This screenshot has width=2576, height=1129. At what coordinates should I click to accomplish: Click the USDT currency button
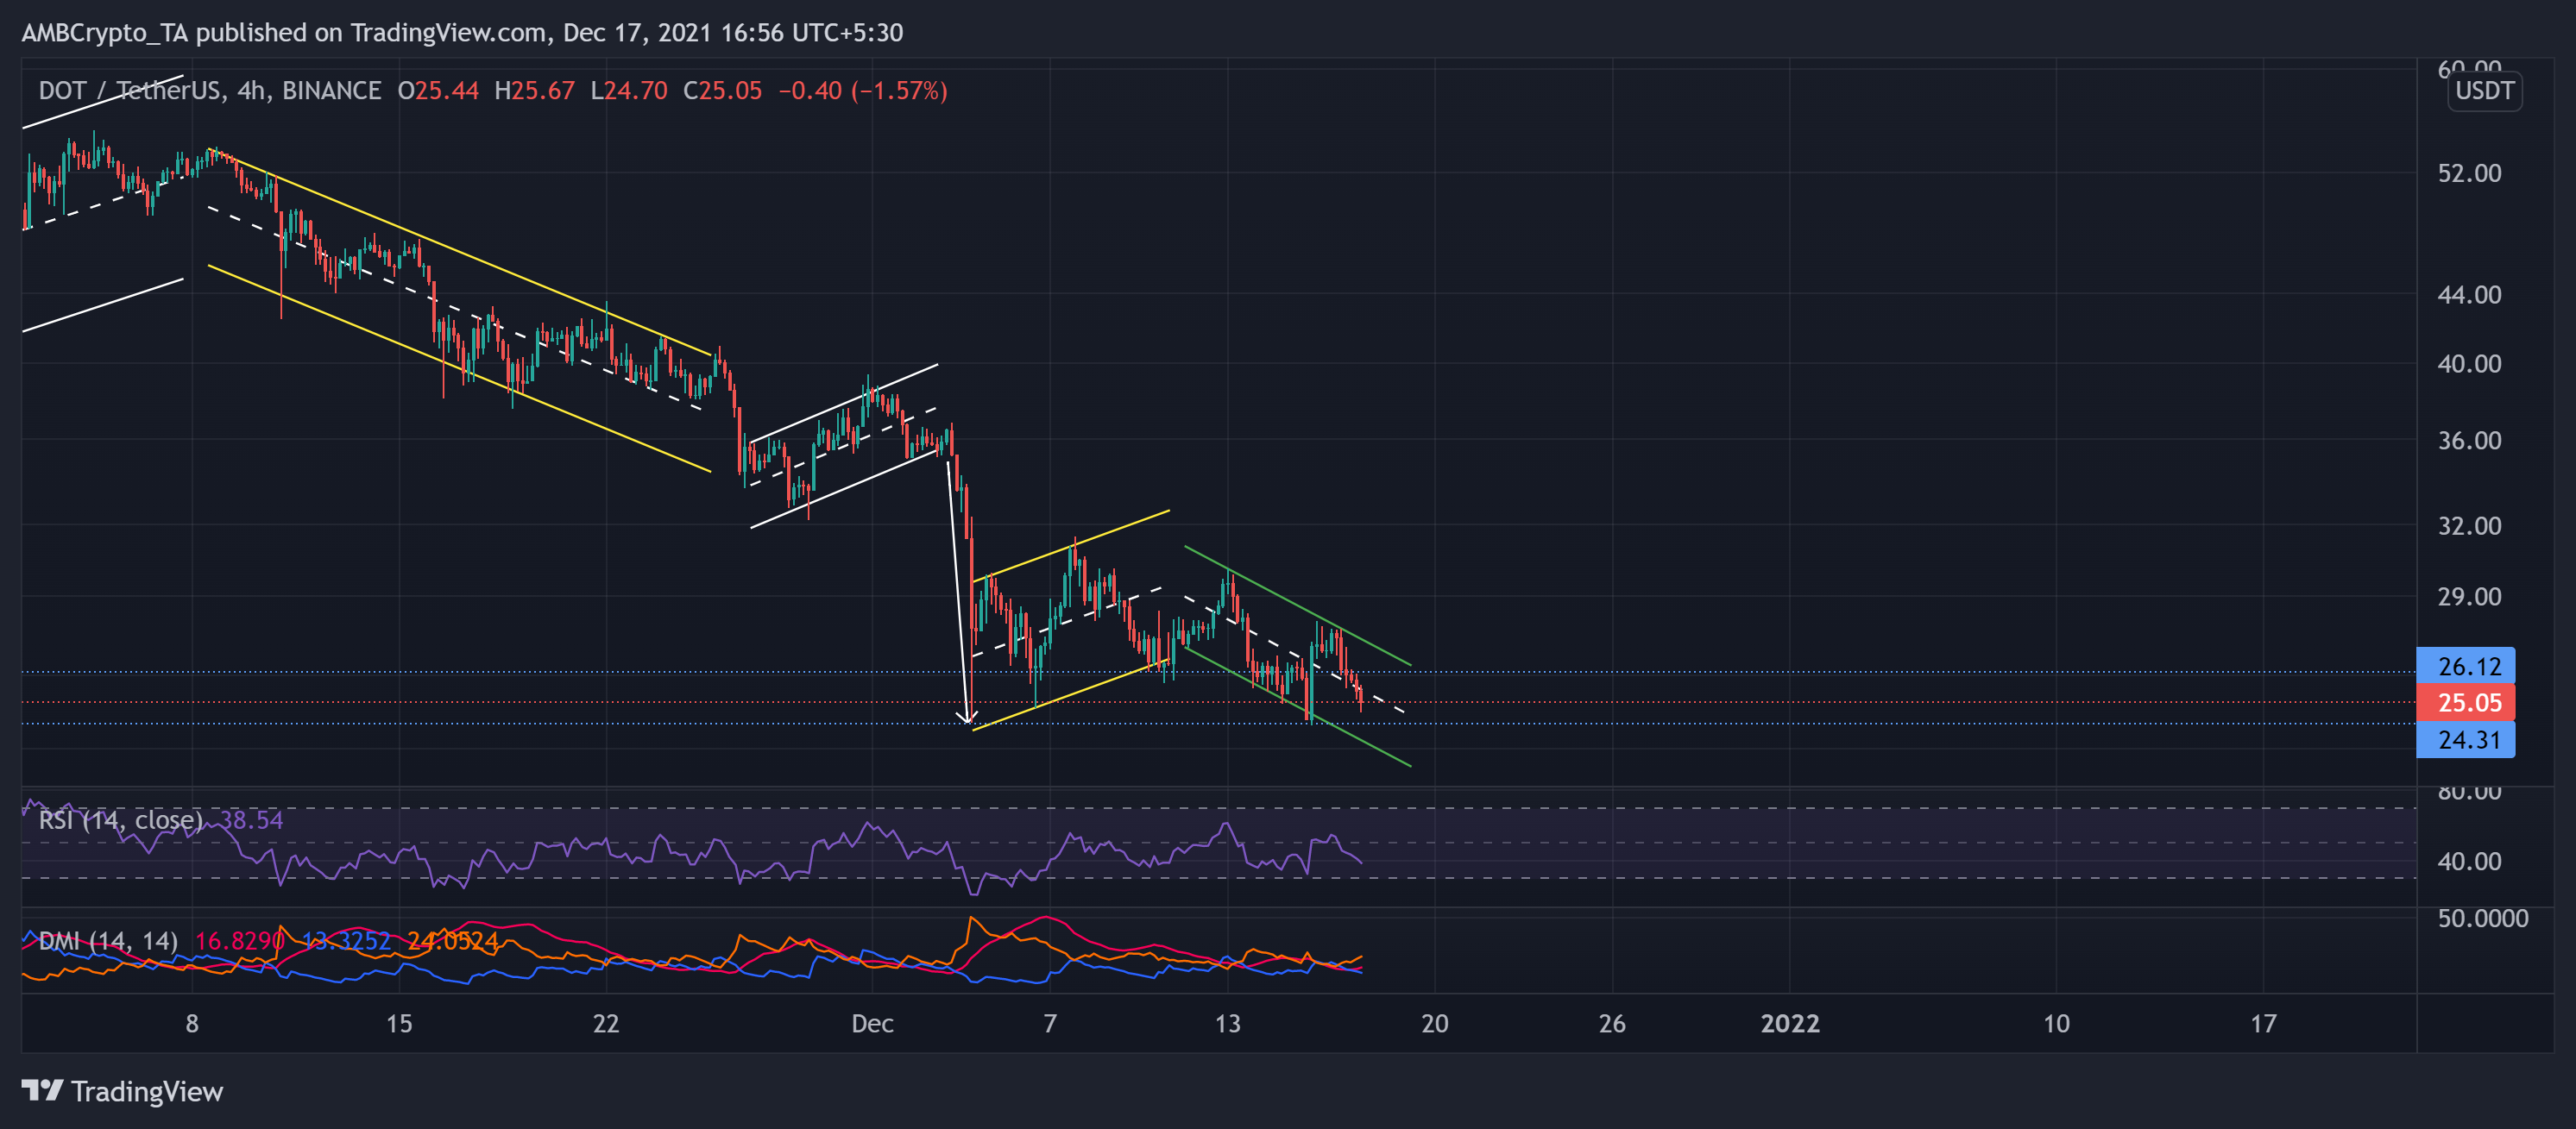(x=2484, y=91)
